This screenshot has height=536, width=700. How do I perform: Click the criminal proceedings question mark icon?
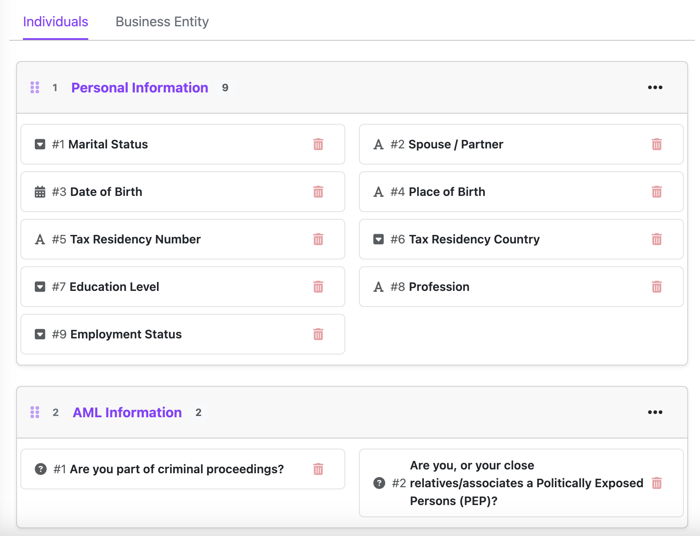(x=41, y=469)
